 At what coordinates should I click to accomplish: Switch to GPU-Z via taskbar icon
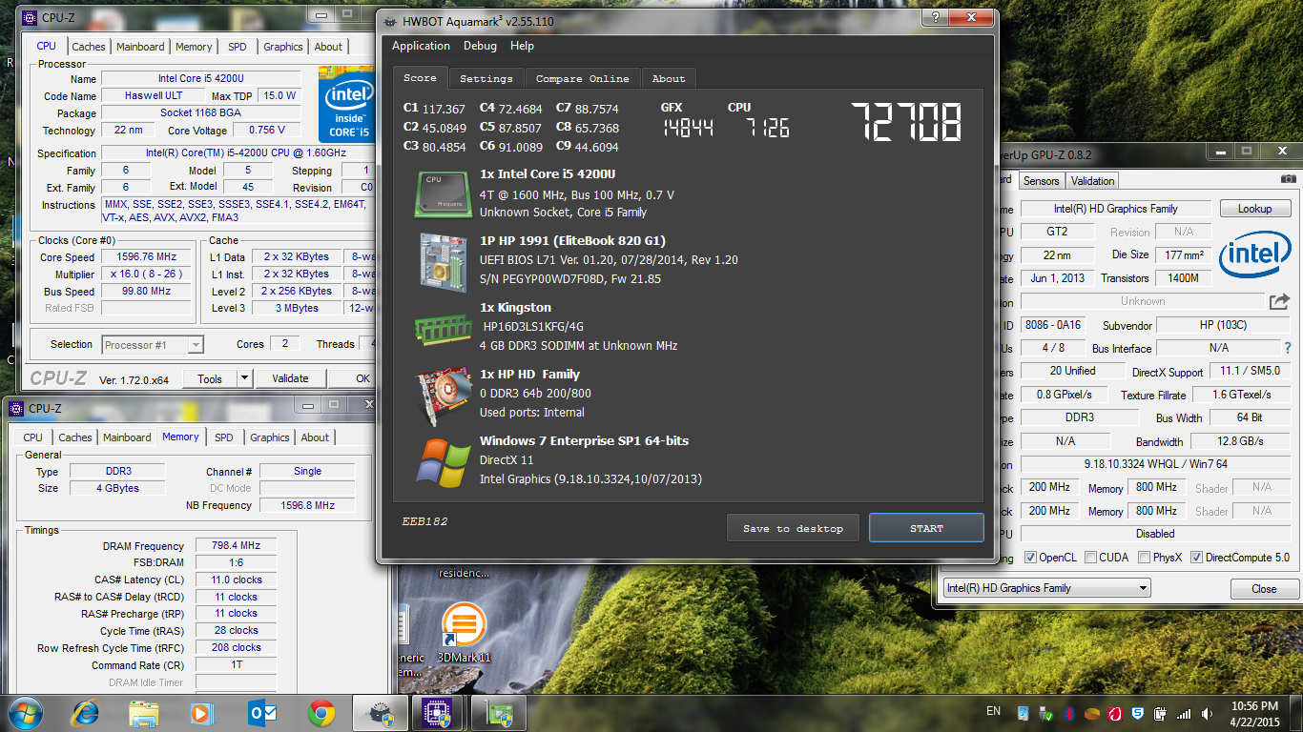coord(500,712)
